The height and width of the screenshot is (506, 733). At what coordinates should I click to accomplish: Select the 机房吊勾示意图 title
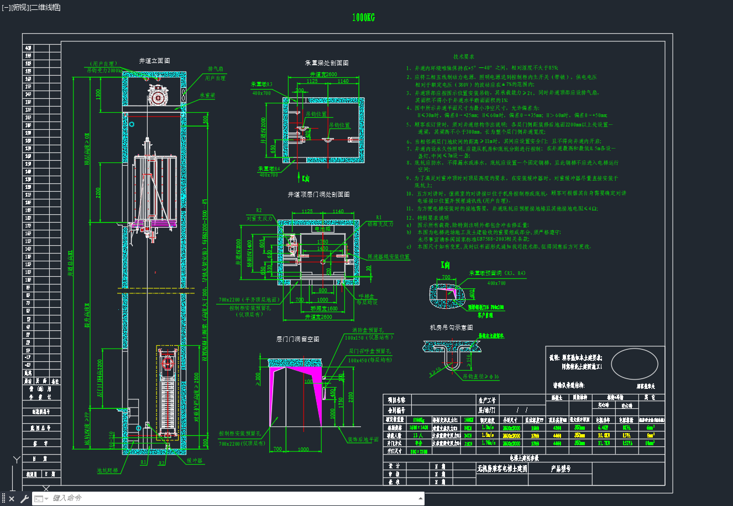pos(451,328)
